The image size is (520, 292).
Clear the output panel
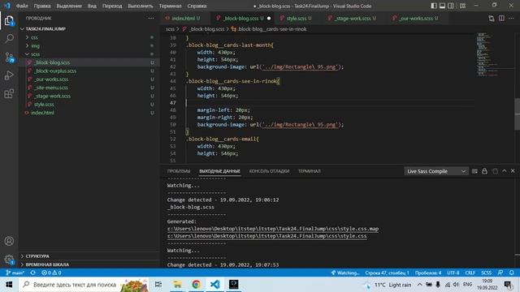click(474, 171)
